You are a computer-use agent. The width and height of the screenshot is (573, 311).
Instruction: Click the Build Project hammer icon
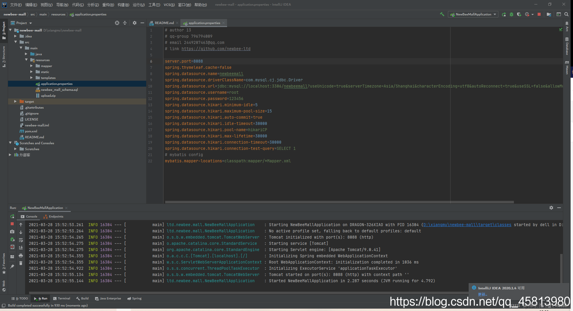tap(442, 14)
